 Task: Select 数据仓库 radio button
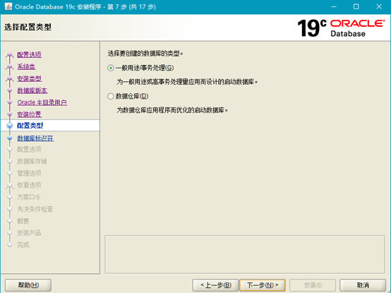click(x=111, y=96)
